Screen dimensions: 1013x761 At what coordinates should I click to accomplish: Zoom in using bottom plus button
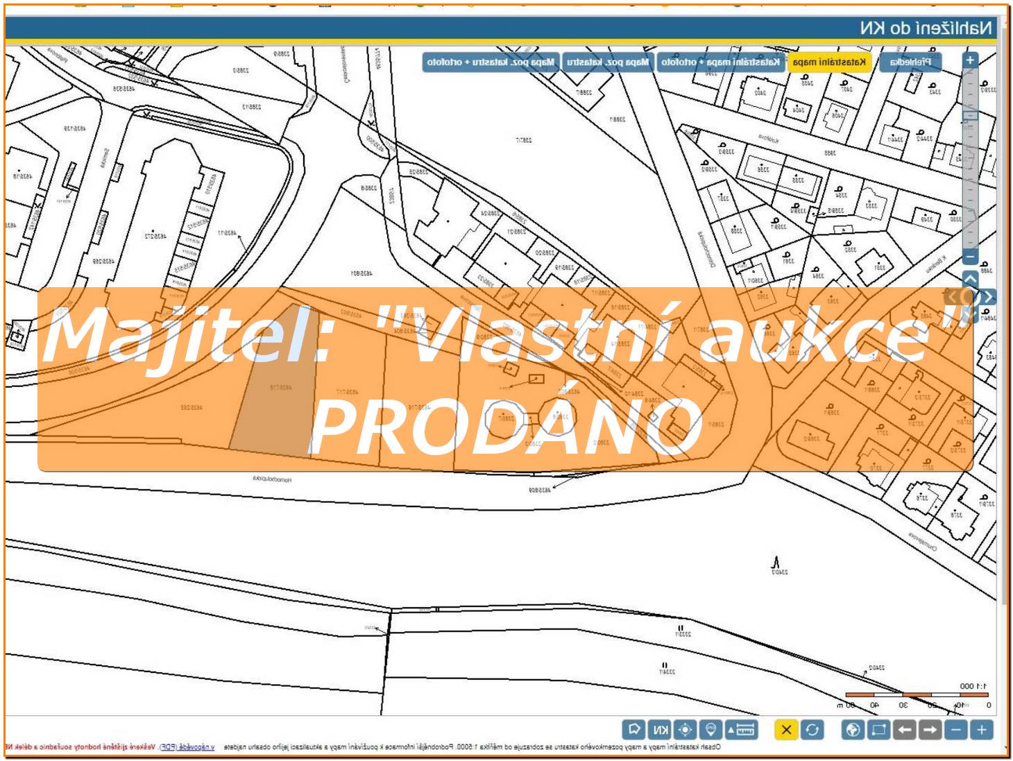point(982,729)
